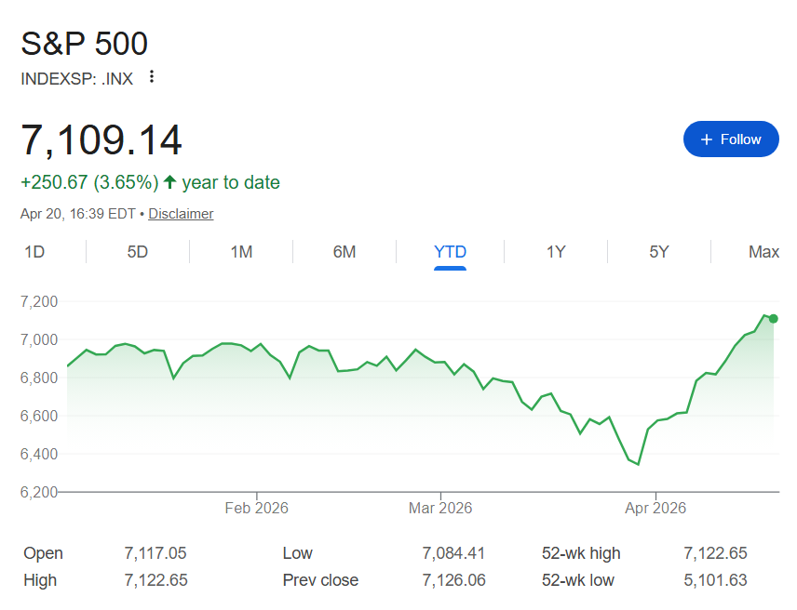Select the 5D time range tab
Screen dimensions: 797x610
(x=136, y=252)
